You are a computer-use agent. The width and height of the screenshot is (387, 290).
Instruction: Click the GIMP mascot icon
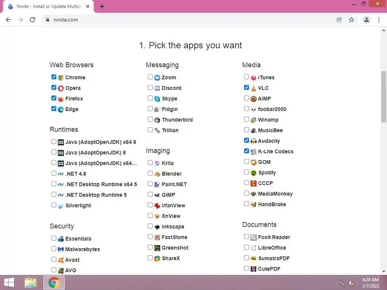157,195
